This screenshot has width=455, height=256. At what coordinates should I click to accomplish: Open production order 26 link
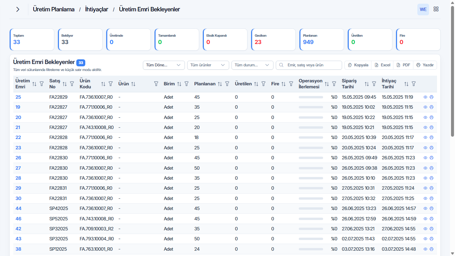18,158
